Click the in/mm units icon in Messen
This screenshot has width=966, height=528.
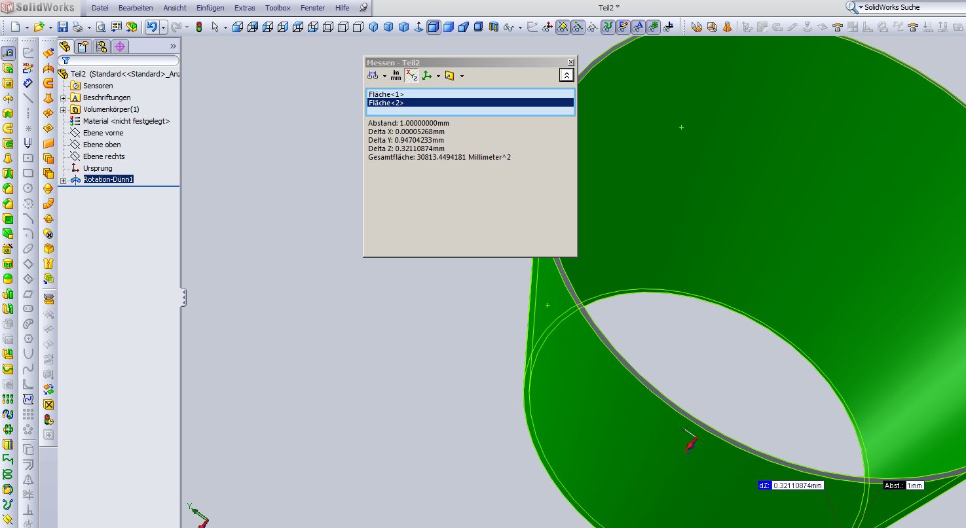tap(396, 76)
